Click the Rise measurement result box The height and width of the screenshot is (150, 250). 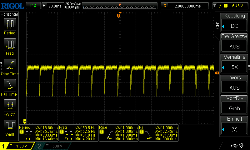[x=119, y=133]
